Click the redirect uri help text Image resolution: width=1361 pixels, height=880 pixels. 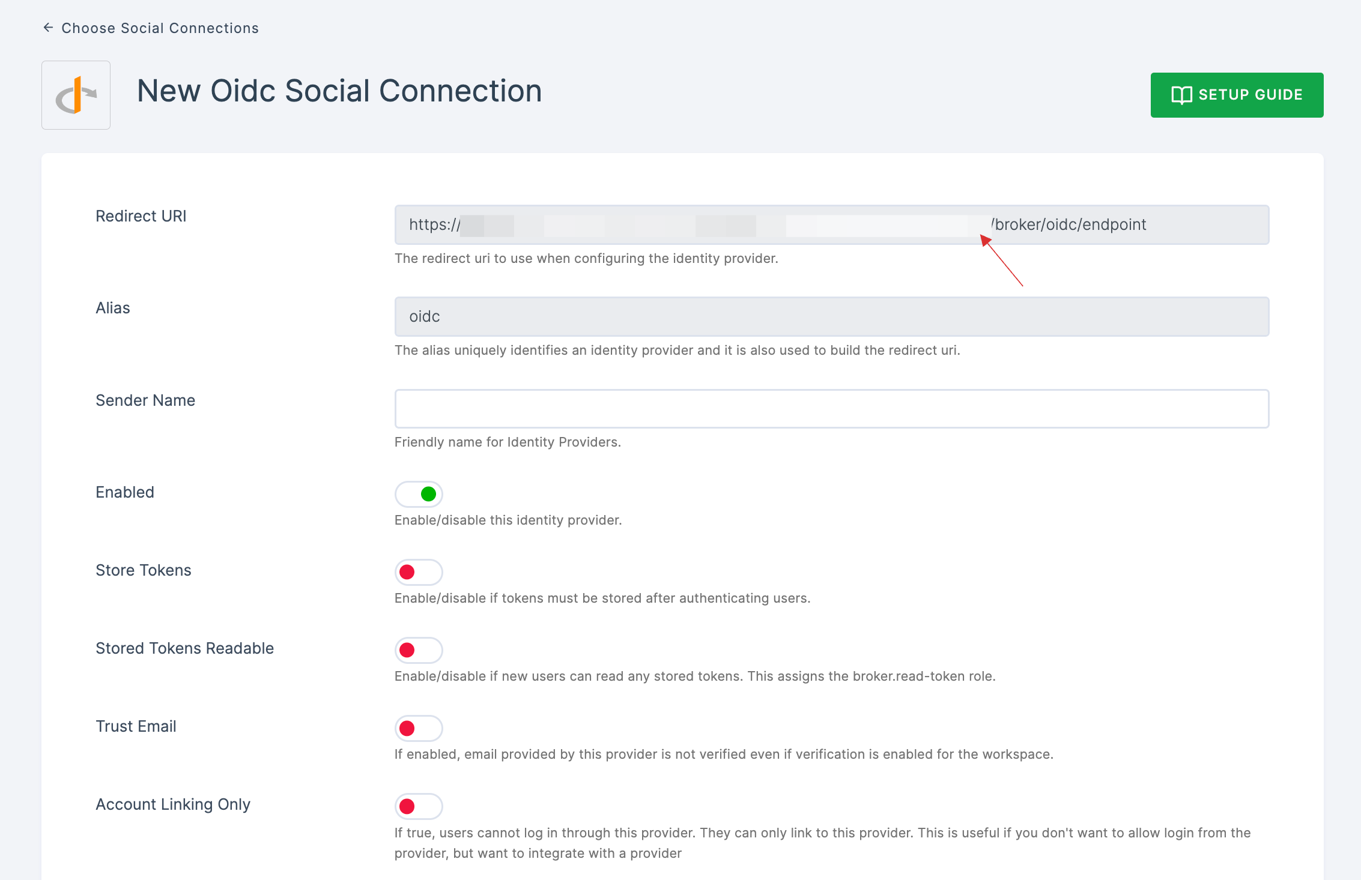[x=586, y=258]
